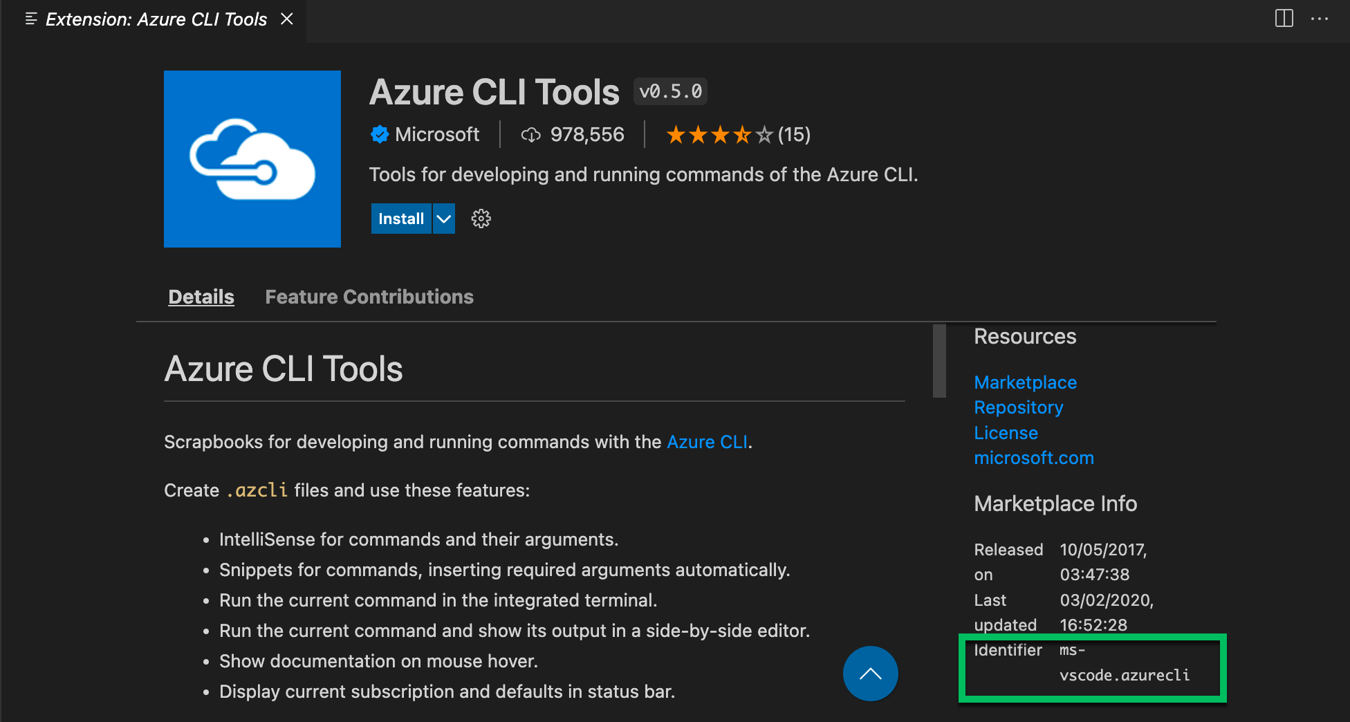Click the scroll-to-top arrow button
Viewport: 1350px width, 722px height.
(x=870, y=673)
